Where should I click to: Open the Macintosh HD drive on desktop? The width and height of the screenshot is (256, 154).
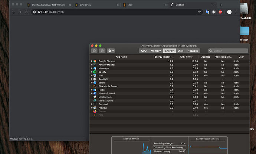tap(244, 8)
